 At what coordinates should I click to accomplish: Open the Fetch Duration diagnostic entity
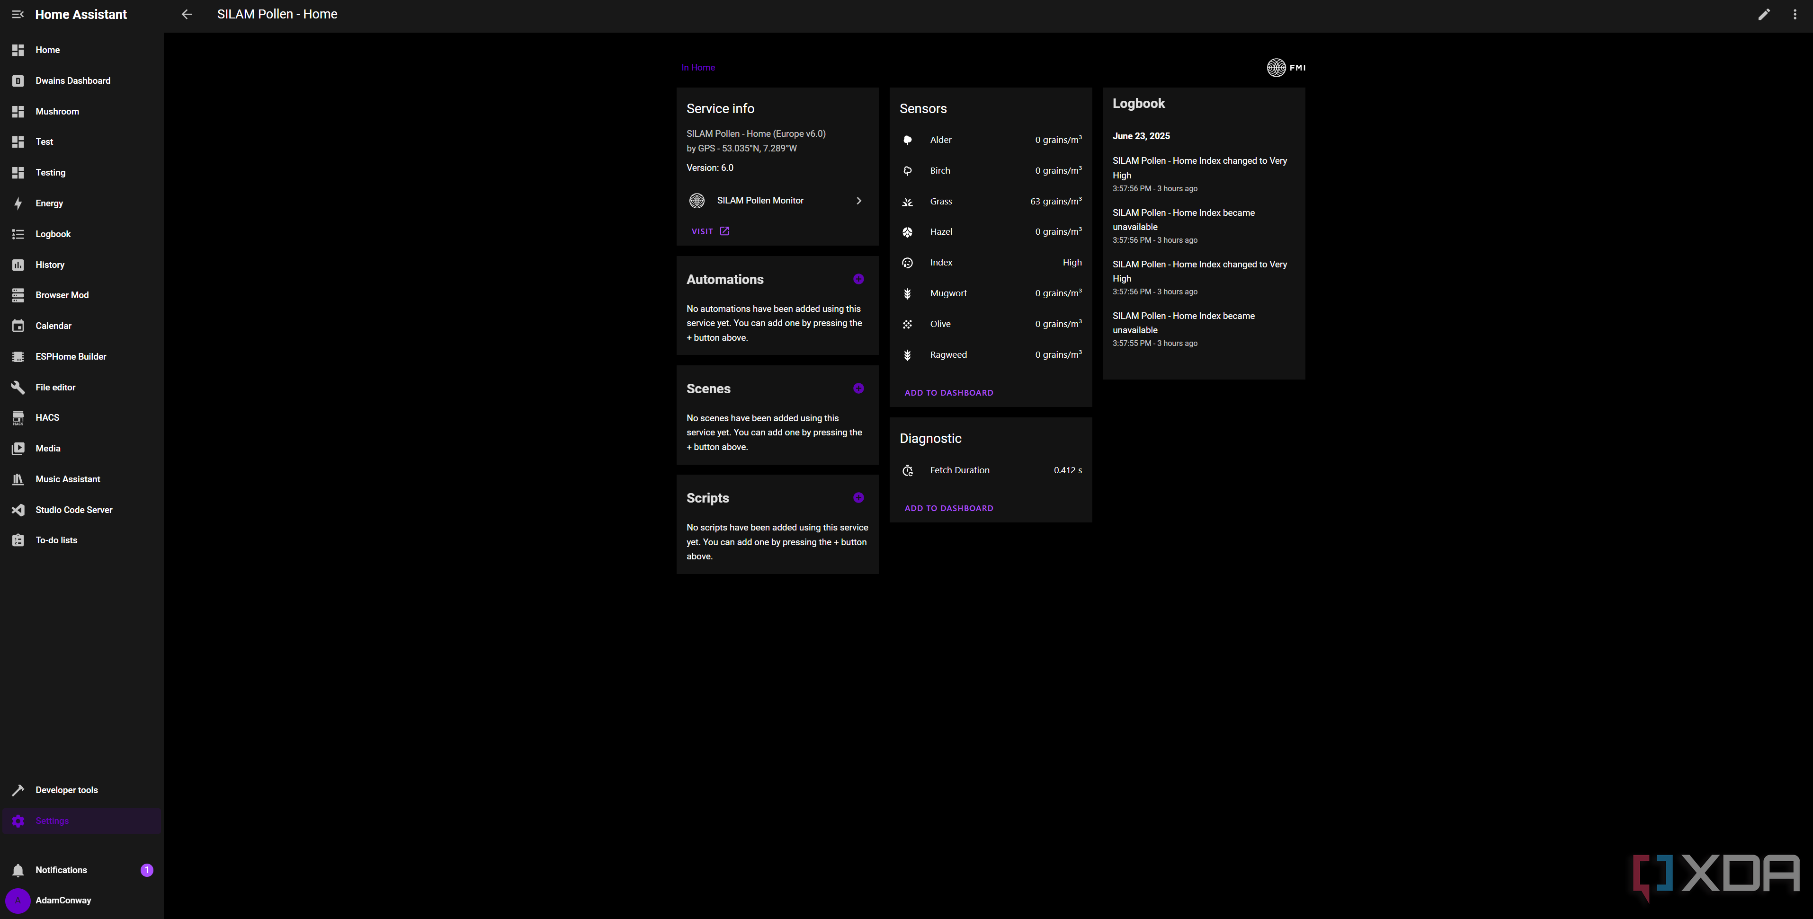pos(990,470)
